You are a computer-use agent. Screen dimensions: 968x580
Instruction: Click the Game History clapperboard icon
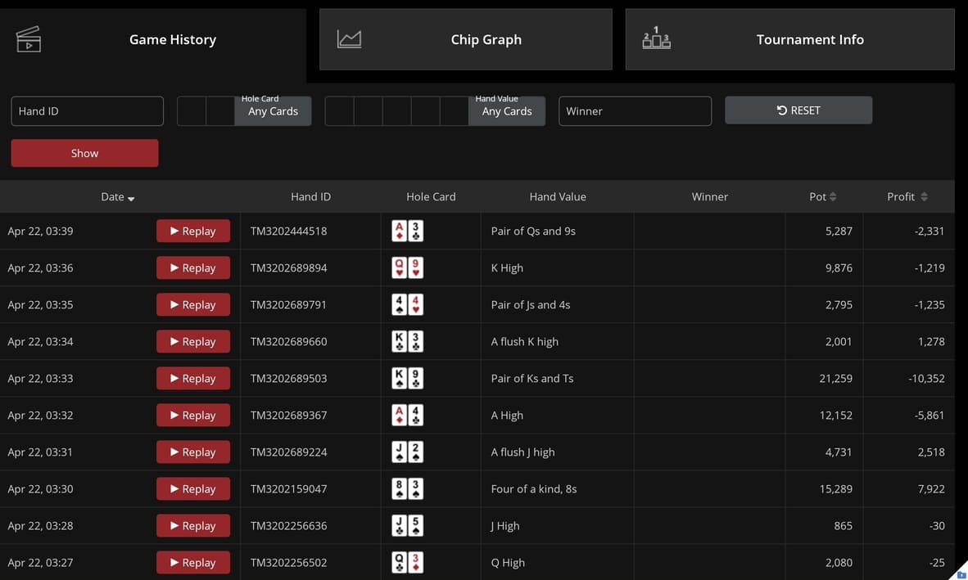pos(29,38)
